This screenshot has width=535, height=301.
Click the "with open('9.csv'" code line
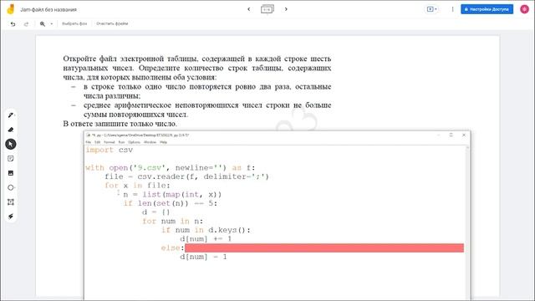pyautogui.click(x=171, y=167)
